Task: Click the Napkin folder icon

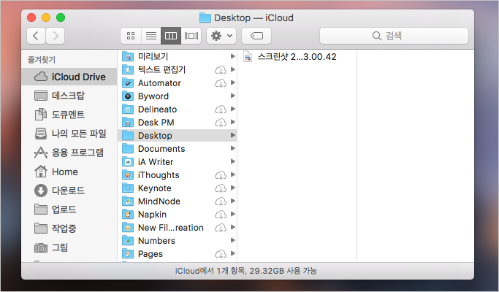Action: point(128,215)
